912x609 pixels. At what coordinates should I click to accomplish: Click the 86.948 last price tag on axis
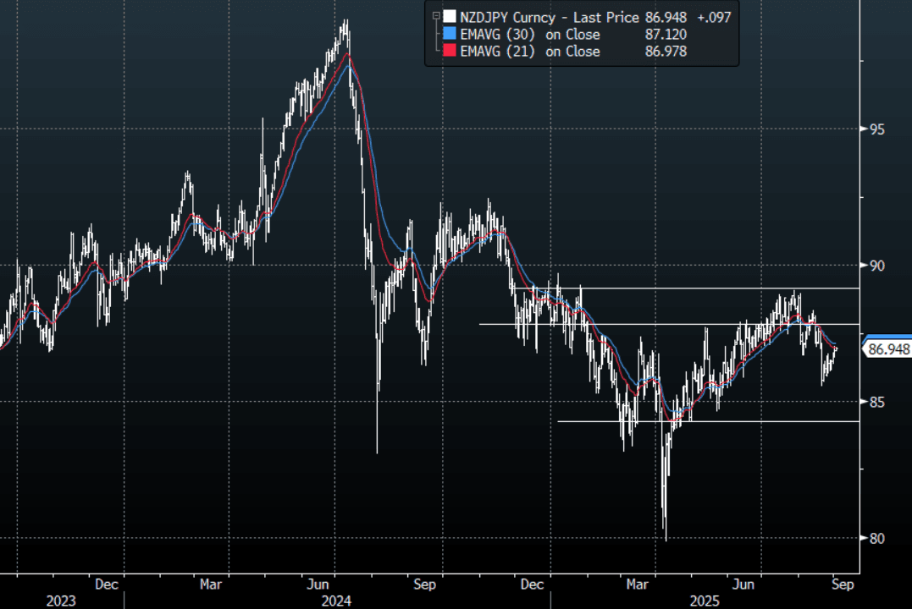pyautogui.click(x=888, y=349)
